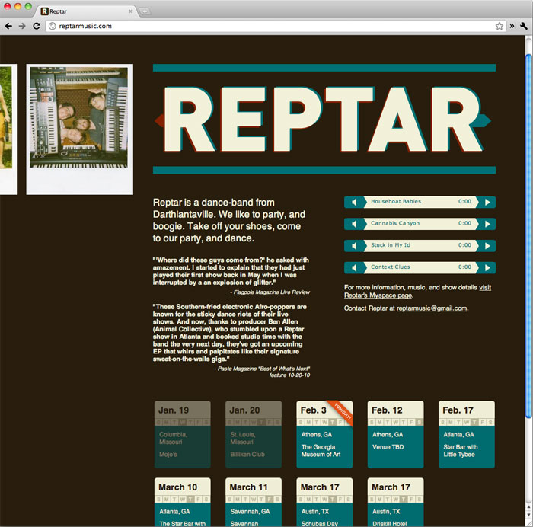The width and height of the screenshot is (533, 527).
Task: Mute the Context Clues player
Action: [354, 267]
